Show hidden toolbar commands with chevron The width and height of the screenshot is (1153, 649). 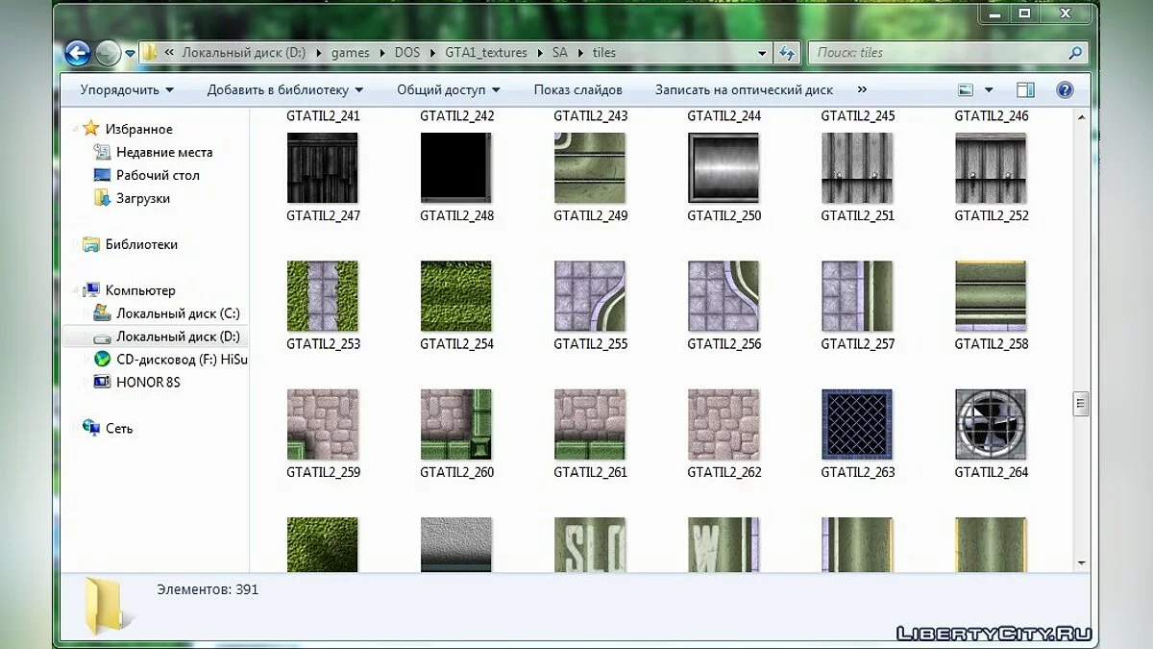861,89
